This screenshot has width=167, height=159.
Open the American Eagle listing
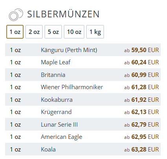click(83, 137)
